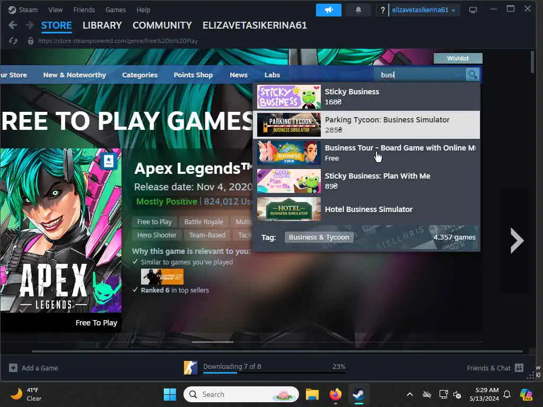
Task: Click the vertical page scrollbar
Action: pyautogui.click(x=532, y=61)
